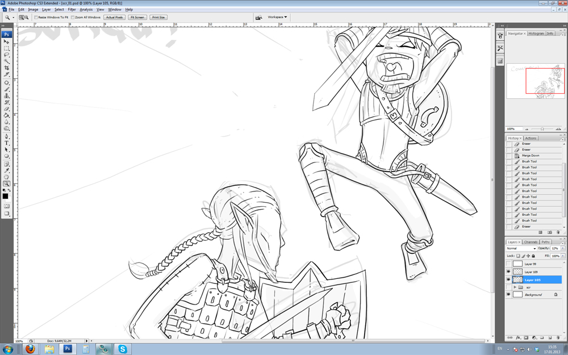
Task: Select the Path Selection tool
Action: [x=6, y=149]
